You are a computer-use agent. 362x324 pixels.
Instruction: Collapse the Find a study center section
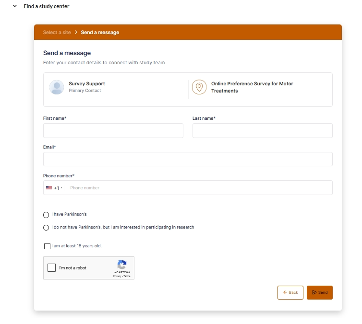(15, 6)
